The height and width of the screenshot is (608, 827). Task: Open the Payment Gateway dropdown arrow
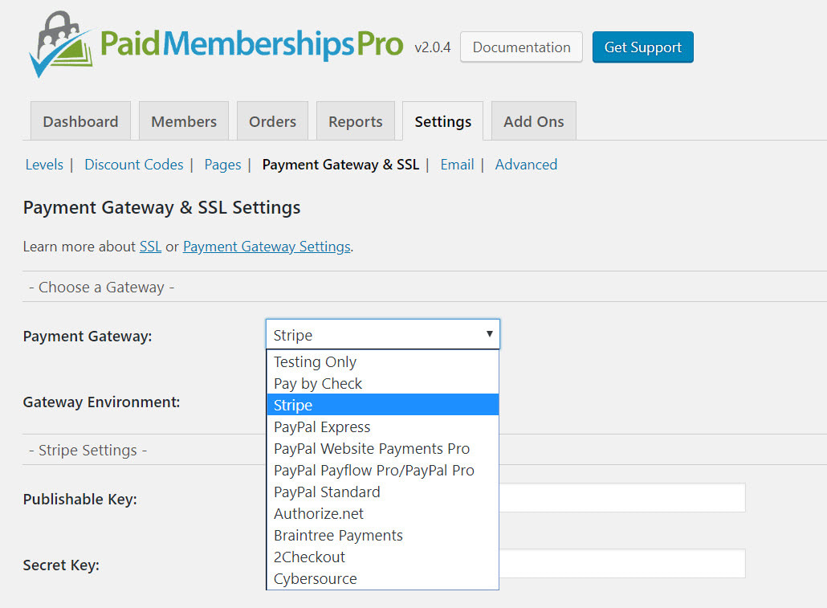click(489, 334)
